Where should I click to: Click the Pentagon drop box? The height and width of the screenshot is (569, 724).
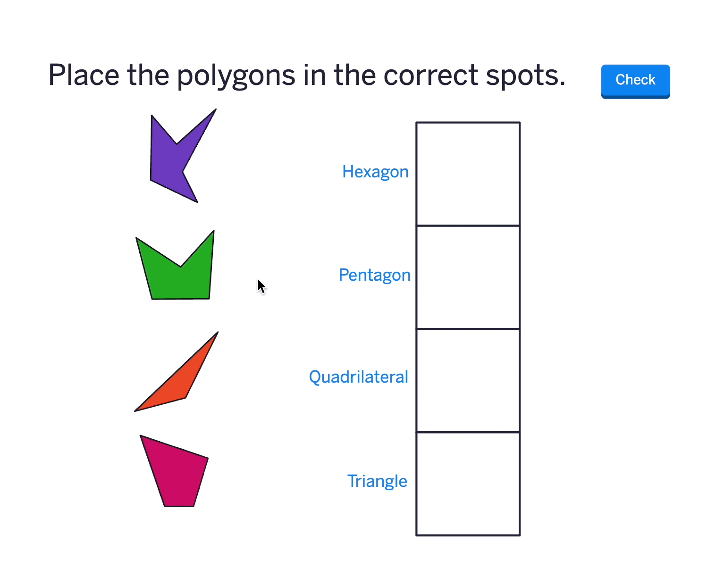click(x=468, y=276)
